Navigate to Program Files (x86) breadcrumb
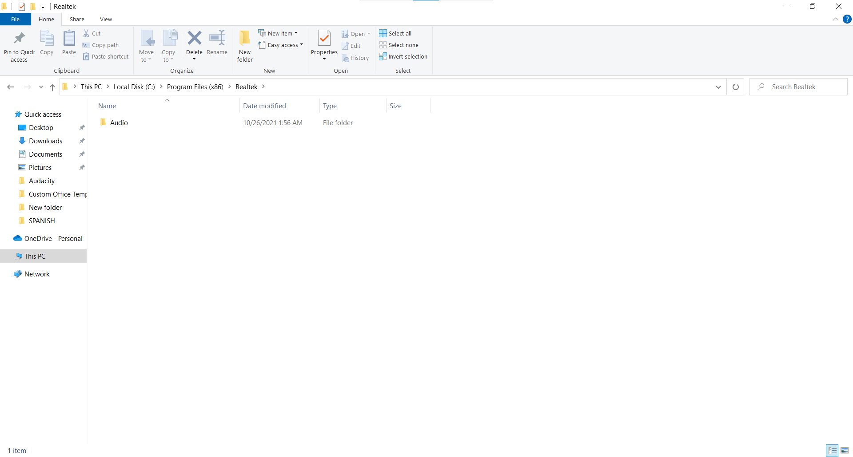The height and width of the screenshot is (457, 853). pos(195,87)
